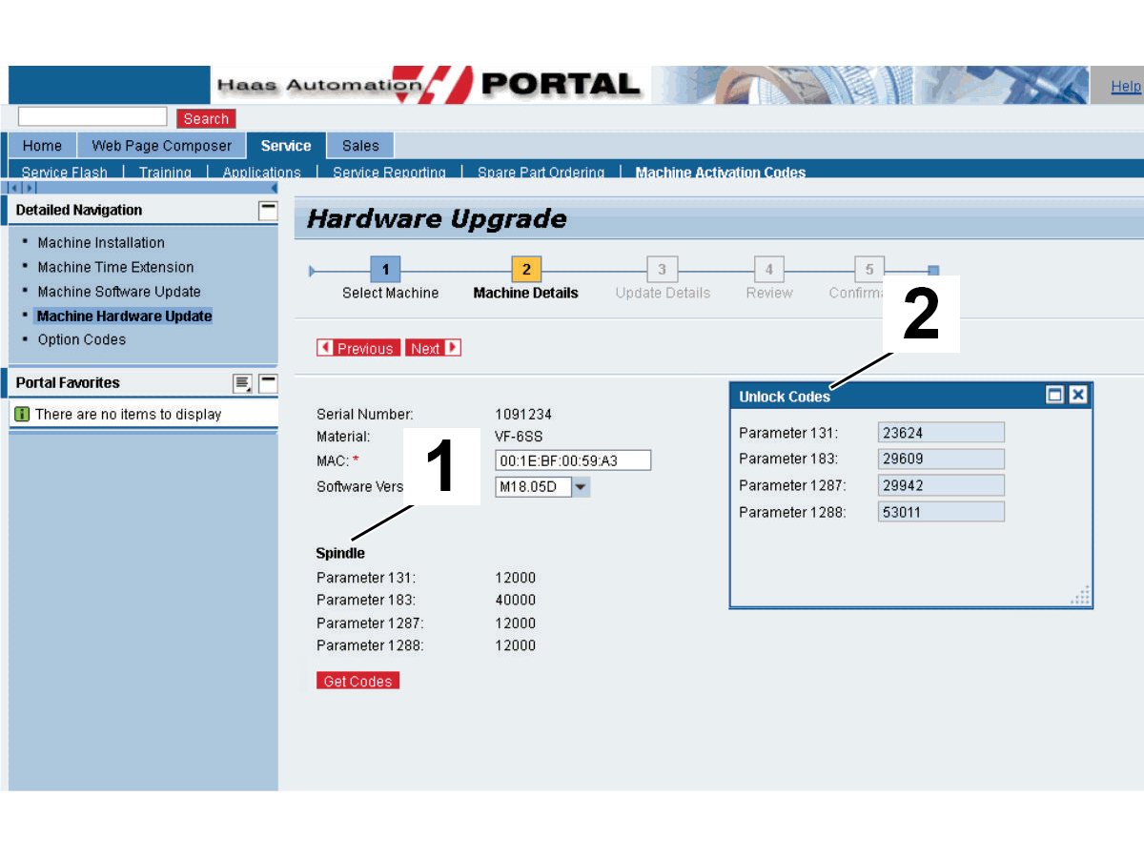Image resolution: width=1144 pixels, height=858 pixels.
Task: Open the Portal Favorites options menu icon
Action: 243,383
